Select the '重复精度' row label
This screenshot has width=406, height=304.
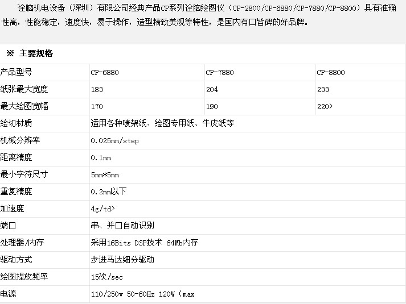[x=16, y=191]
